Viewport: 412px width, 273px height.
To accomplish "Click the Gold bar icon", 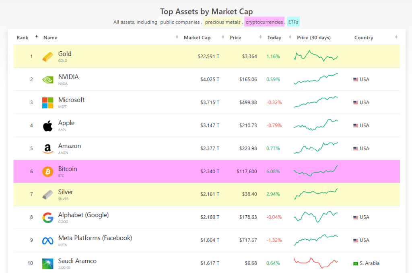I will [47, 57].
